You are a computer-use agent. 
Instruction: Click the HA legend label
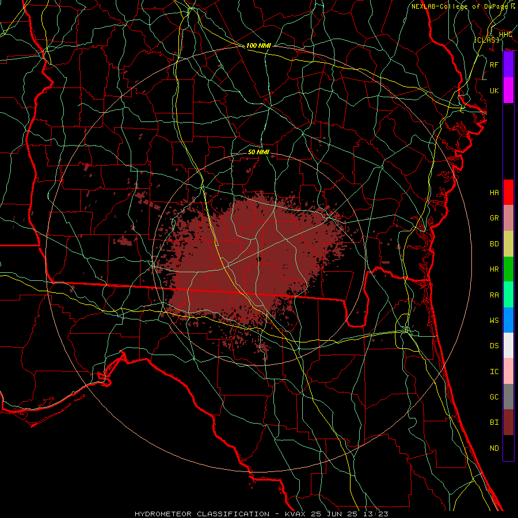(x=494, y=193)
